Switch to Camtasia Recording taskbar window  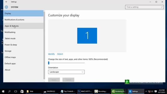[102, 91]
